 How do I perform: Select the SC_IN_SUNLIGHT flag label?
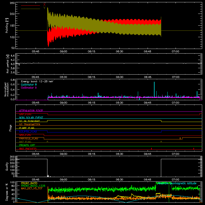pos(29,121)
